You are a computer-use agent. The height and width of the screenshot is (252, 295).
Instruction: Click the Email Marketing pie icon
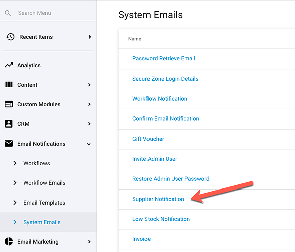click(9, 241)
